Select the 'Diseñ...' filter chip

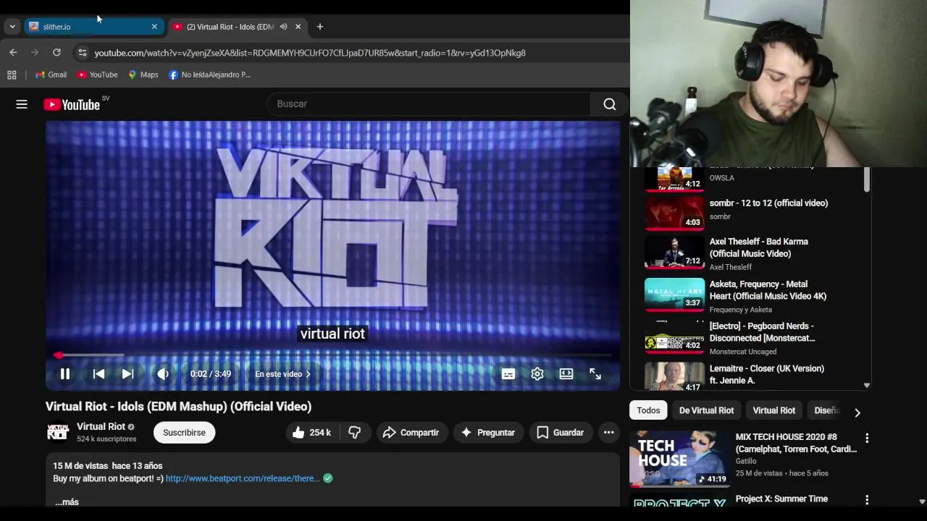(826, 410)
